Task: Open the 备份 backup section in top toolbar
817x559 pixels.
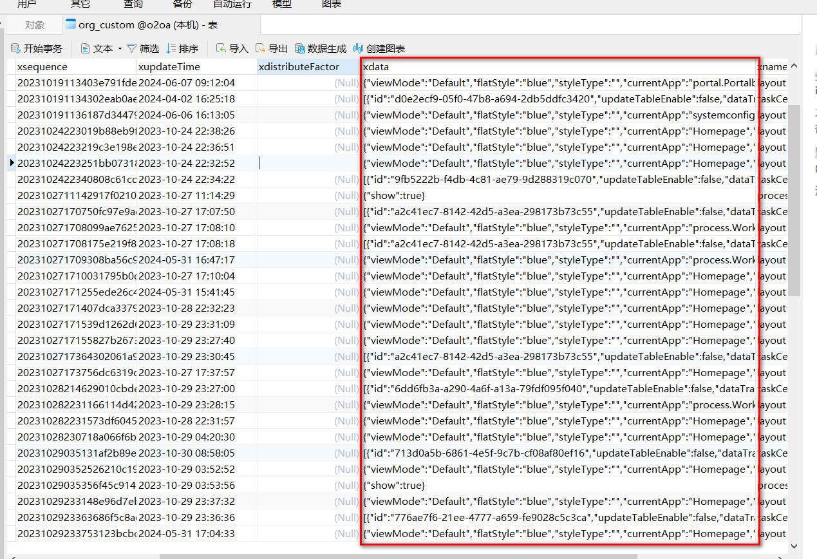Action: pyautogui.click(x=183, y=4)
